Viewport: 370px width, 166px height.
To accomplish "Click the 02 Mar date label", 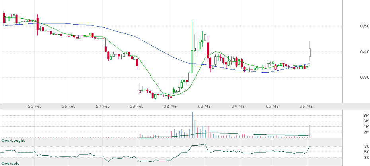I will click(171, 106).
